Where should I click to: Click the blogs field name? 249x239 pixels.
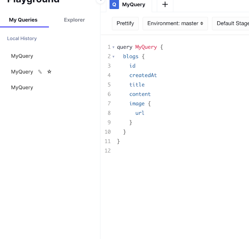pyautogui.click(x=131, y=56)
